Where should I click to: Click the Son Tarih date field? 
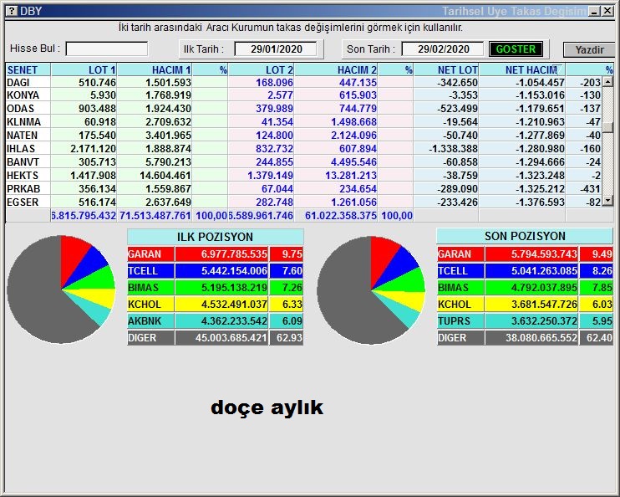point(443,49)
